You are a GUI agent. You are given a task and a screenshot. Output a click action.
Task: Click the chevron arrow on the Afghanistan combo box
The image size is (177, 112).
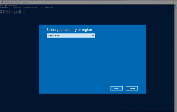click(x=93, y=36)
